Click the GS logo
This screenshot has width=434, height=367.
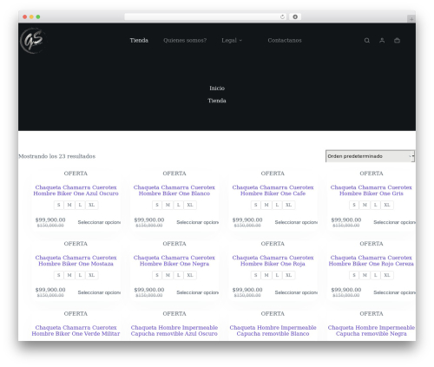coord(33,41)
